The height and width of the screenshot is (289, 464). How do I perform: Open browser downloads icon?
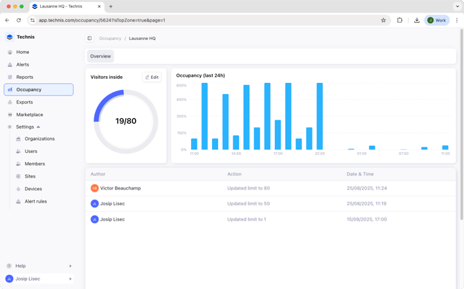pyautogui.click(x=416, y=20)
